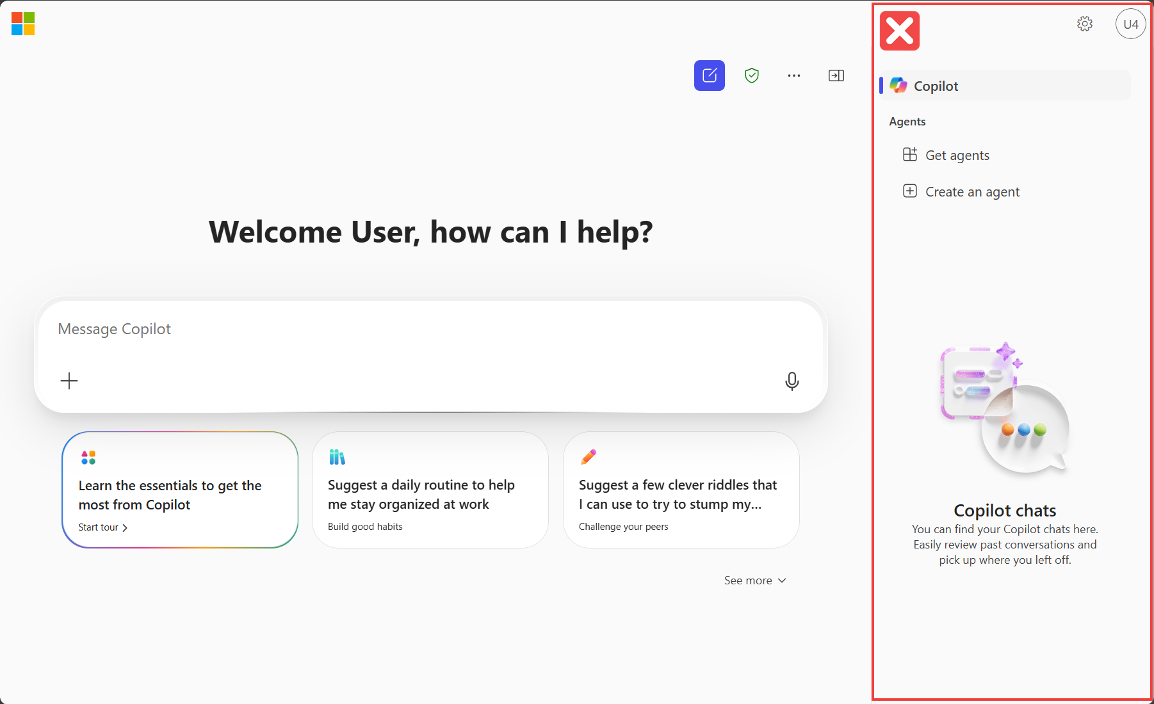Toggle the side panel collapse icon
Image resolution: width=1154 pixels, height=704 pixels.
click(836, 76)
